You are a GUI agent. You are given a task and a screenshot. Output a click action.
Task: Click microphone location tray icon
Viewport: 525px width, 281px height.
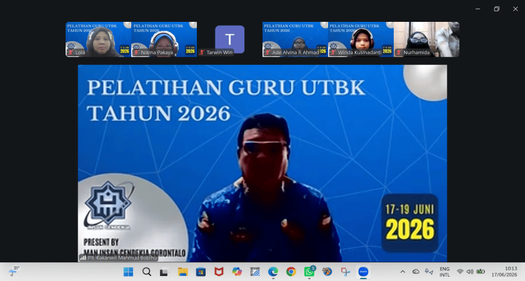pyautogui.click(x=429, y=272)
